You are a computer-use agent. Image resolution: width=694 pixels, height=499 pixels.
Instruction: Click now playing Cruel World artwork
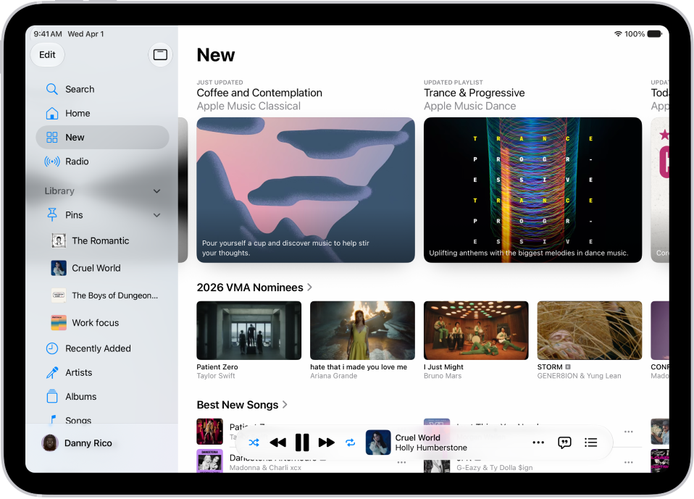coord(378,443)
